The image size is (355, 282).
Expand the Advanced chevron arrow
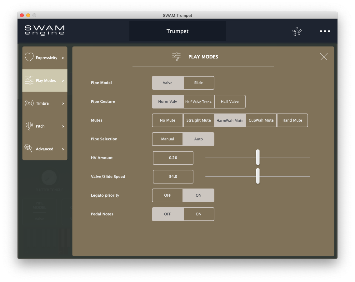click(x=63, y=149)
